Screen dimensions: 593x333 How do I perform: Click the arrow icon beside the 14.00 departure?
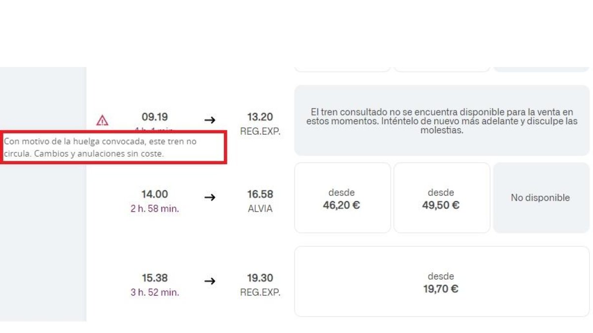click(x=210, y=197)
